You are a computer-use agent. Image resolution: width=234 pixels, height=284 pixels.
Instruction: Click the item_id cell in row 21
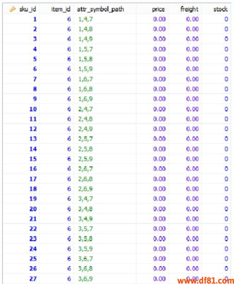click(x=69, y=219)
